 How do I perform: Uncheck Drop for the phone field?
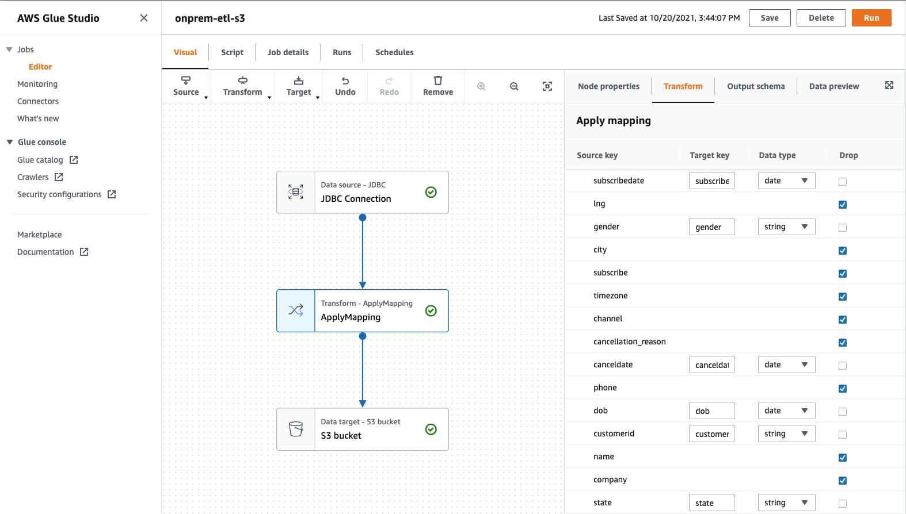843,389
